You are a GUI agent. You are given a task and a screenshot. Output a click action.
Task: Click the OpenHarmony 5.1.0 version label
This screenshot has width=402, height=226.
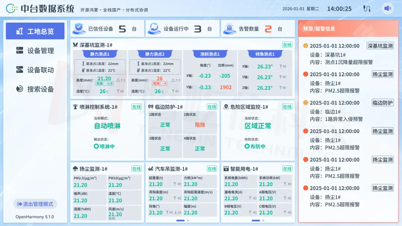(35, 217)
